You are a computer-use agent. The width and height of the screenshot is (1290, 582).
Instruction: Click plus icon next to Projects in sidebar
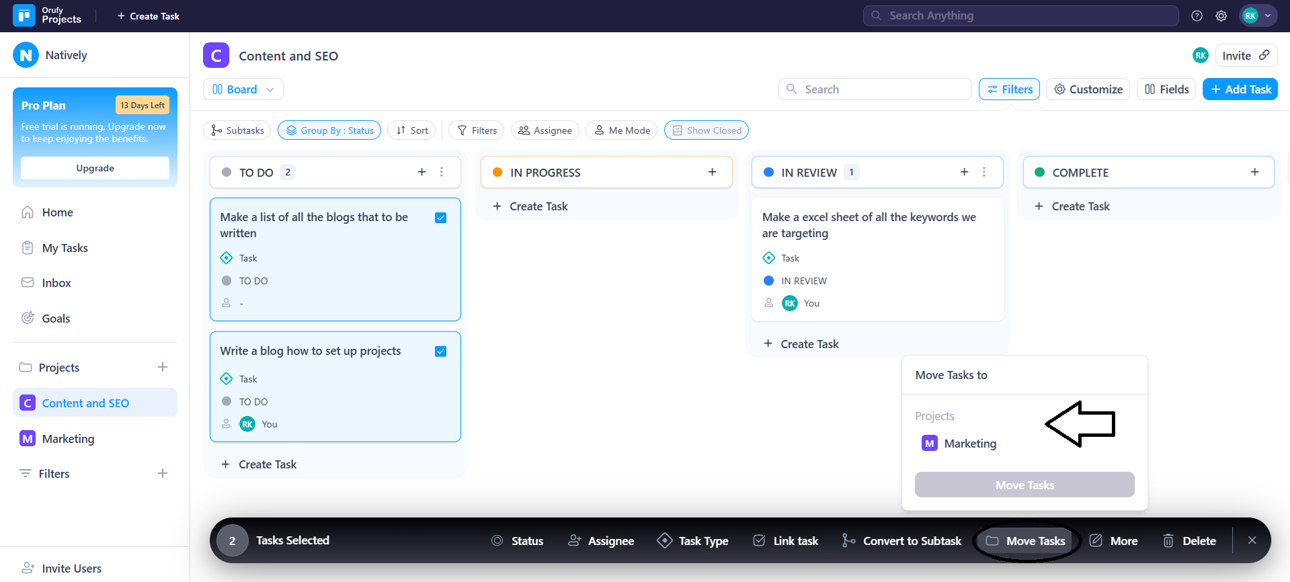click(x=163, y=367)
